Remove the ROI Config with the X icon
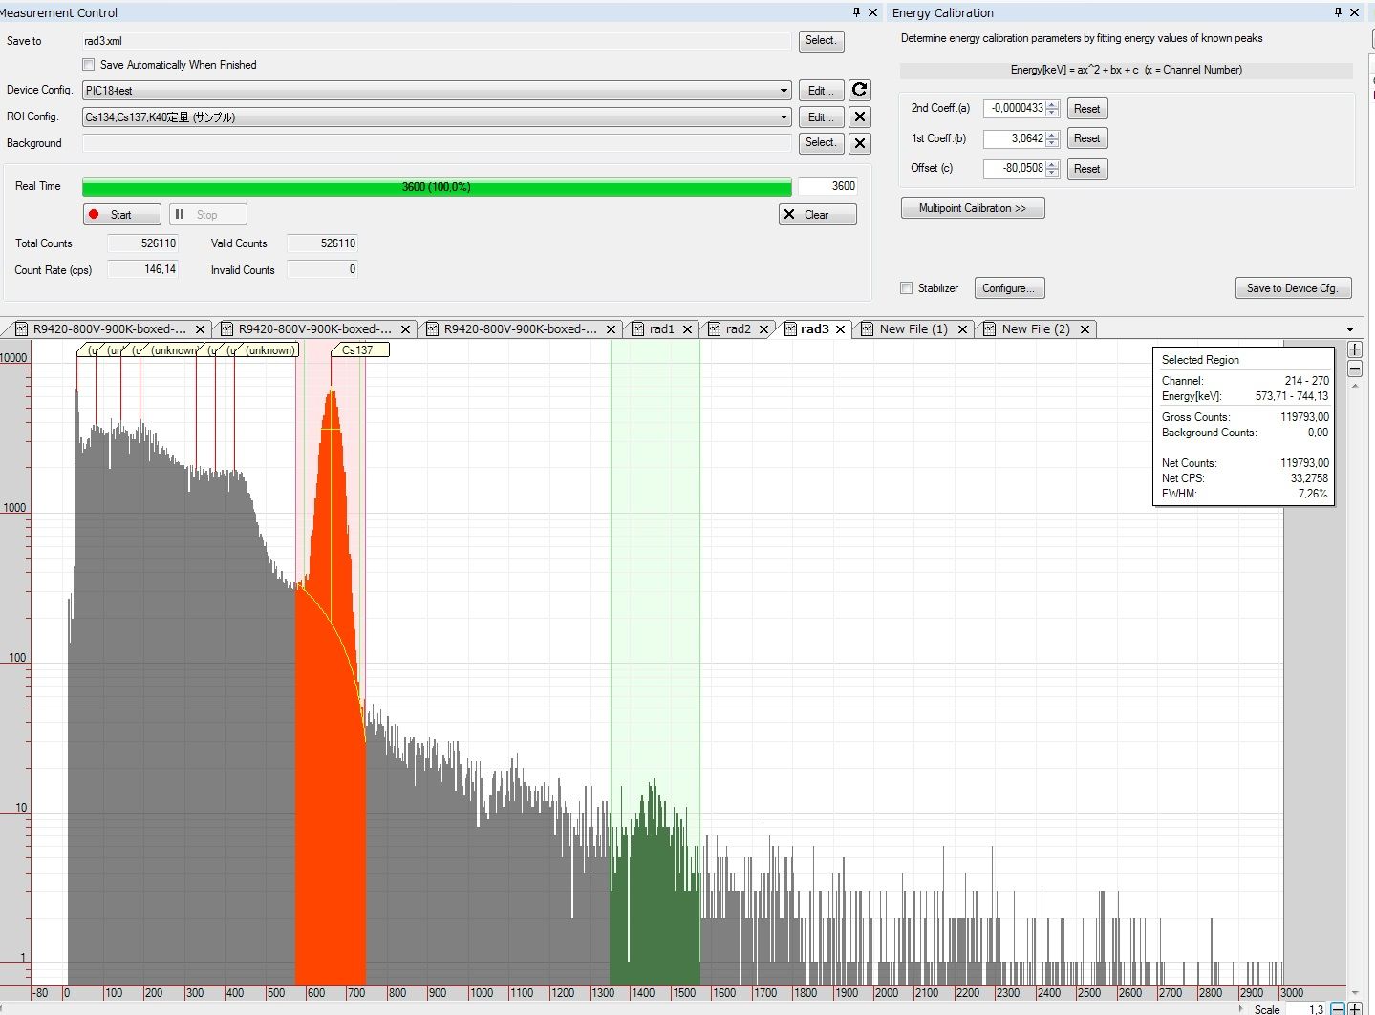The width and height of the screenshot is (1375, 1015). click(x=859, y=116)
